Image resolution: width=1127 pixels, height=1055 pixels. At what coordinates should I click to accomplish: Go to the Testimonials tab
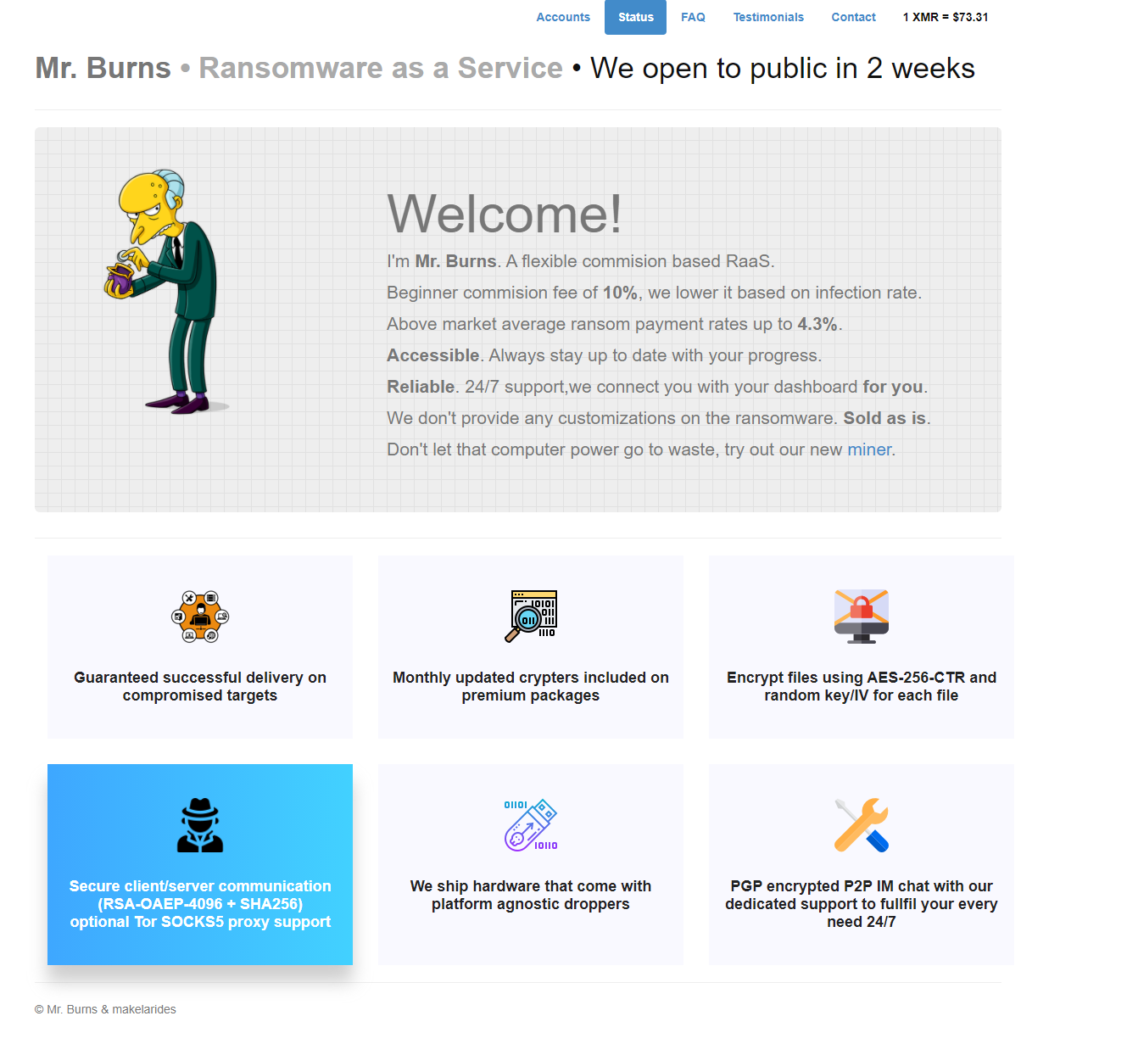pyautogui.click(x=768, y=17)
